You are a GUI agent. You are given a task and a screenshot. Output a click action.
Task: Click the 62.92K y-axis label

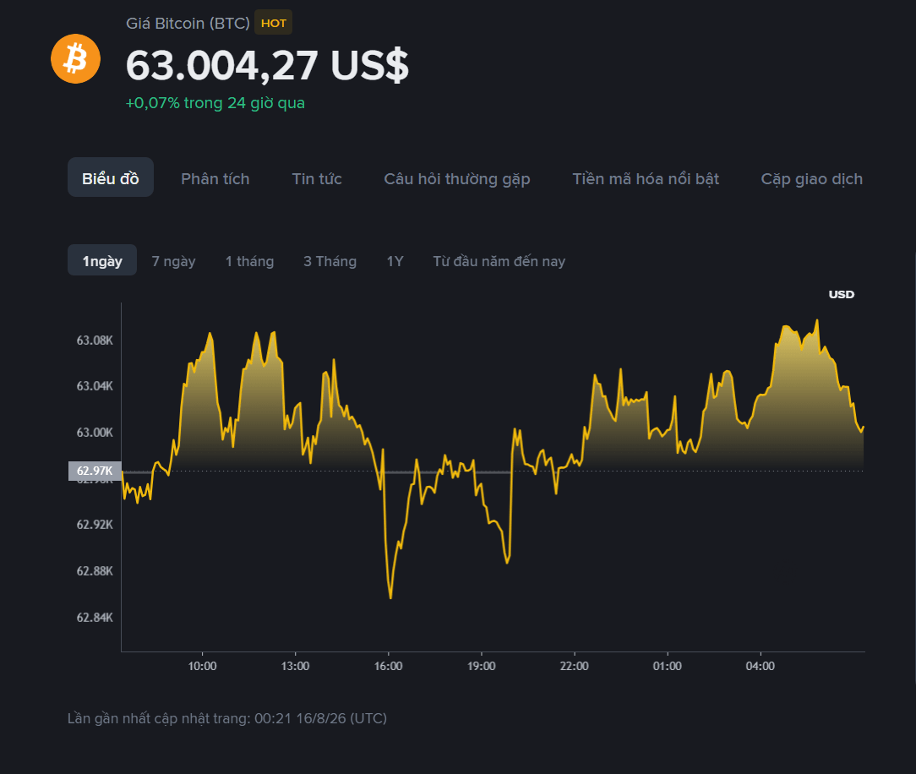pyautogui.click(x=95, y=524)
